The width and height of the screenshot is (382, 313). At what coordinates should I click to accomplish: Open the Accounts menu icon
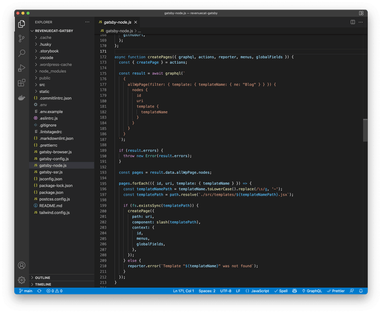click(21, 265)
